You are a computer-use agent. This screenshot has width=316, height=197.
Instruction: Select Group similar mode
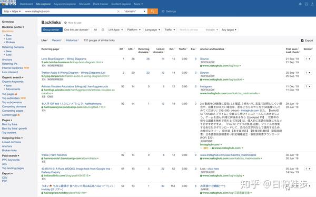tap(52, 29)
